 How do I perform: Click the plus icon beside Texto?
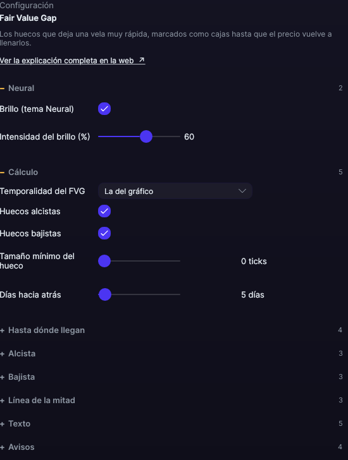[3, 424]
